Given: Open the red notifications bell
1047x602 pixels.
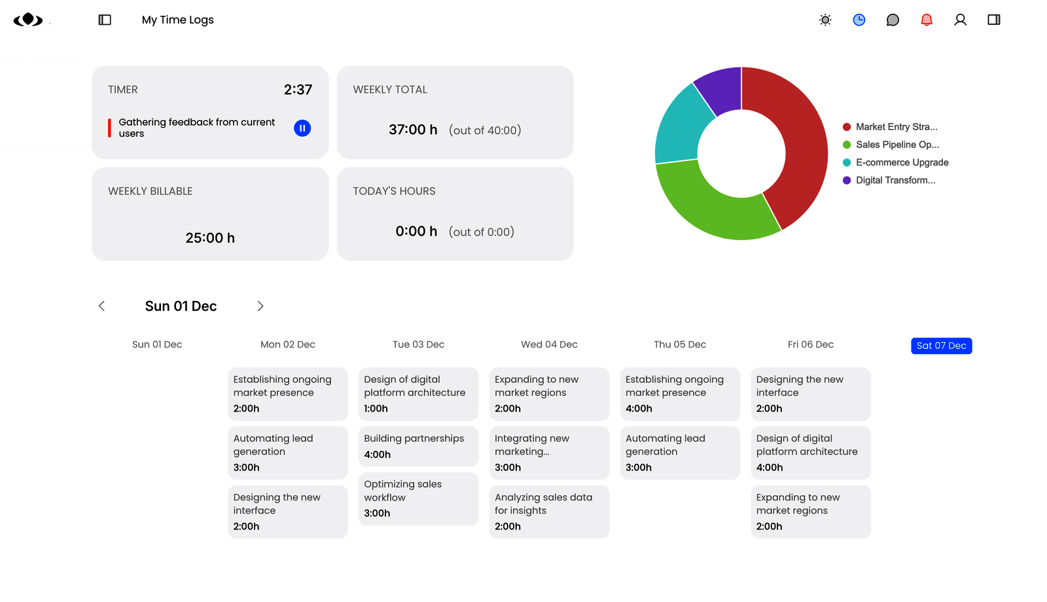Looking at the screenshot, I should pos(927,20).
